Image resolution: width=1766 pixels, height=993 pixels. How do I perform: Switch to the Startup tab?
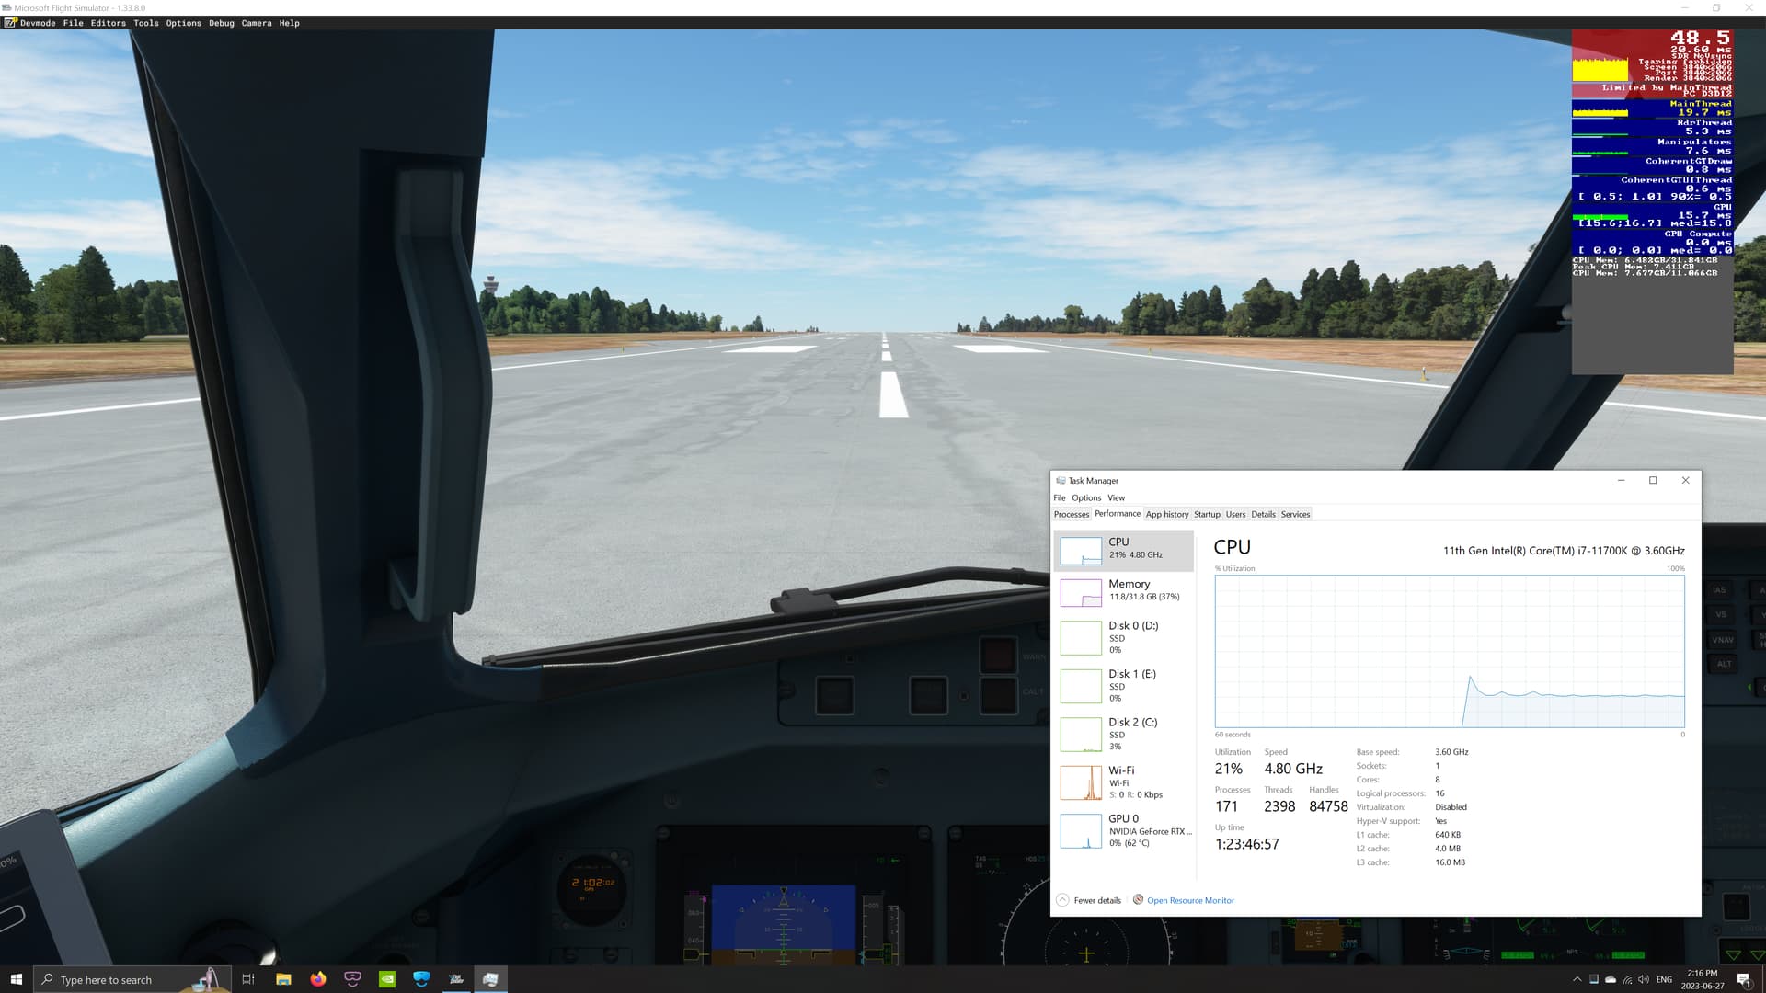(1207, 514)
